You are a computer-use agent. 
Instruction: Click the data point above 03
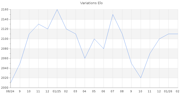point(76,34)
